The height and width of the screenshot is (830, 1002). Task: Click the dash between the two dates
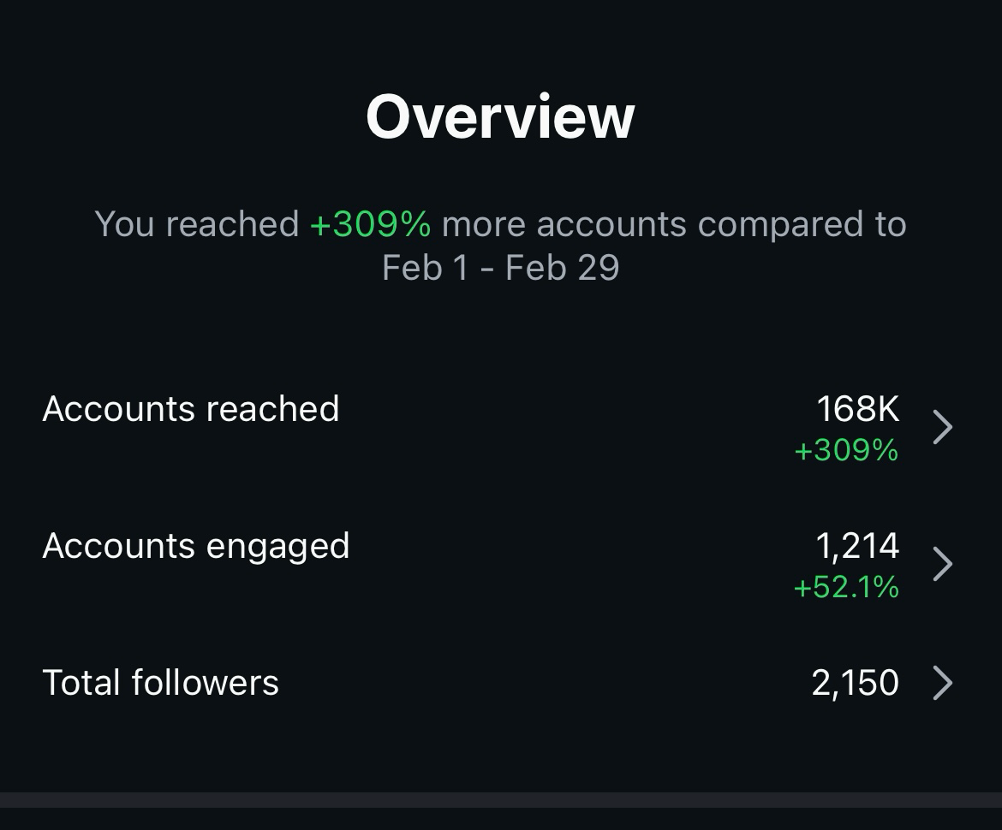click(487, 270)
